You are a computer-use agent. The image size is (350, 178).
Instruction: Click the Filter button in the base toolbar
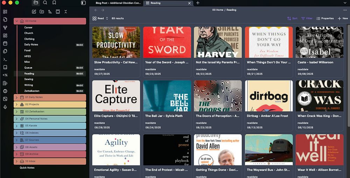[x=307, y=18]
